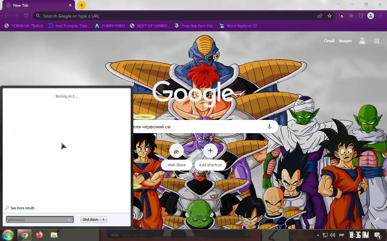Open Firefox from the taskbar
This screenshot has height=241, width=387.
click(39, 235)
